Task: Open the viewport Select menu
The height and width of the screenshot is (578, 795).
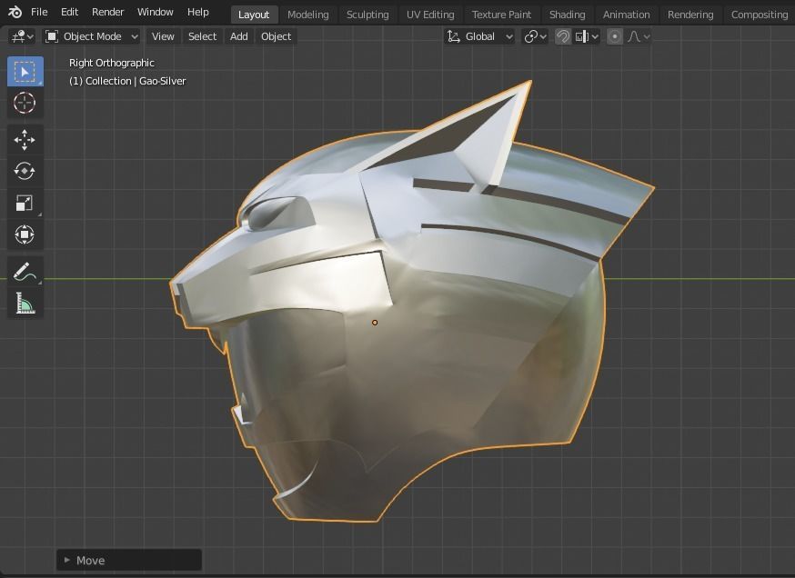Action: tap(202, 36)
